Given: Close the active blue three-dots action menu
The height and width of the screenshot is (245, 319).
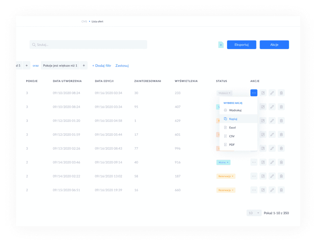Looking at the screenshot, I should click(254, 93).
